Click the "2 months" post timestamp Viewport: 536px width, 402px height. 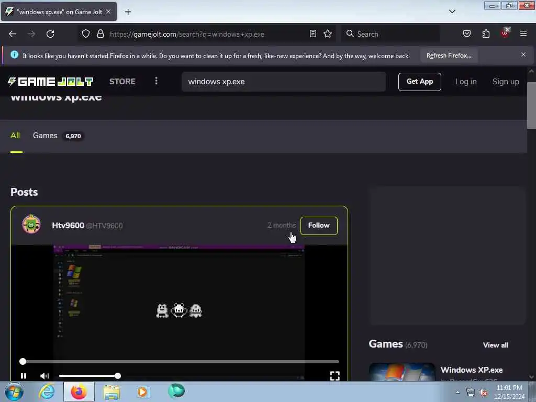pos(281,226)
